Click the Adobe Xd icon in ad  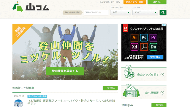[x=134, y=47]
